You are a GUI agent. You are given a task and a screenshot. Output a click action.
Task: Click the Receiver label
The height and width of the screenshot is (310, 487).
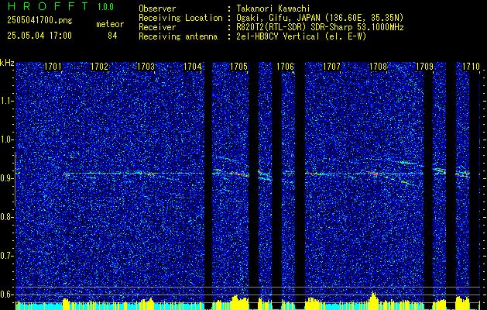tap(157, 27)
